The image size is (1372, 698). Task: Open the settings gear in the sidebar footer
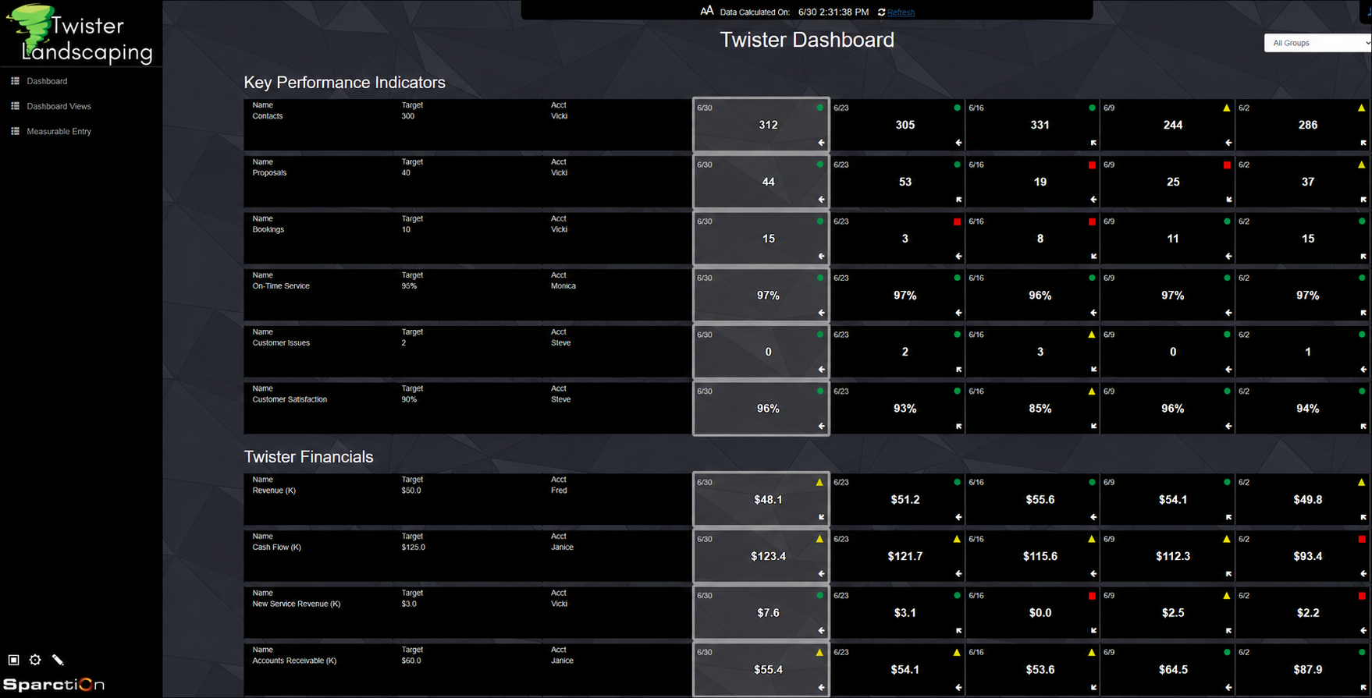point(35,660)
